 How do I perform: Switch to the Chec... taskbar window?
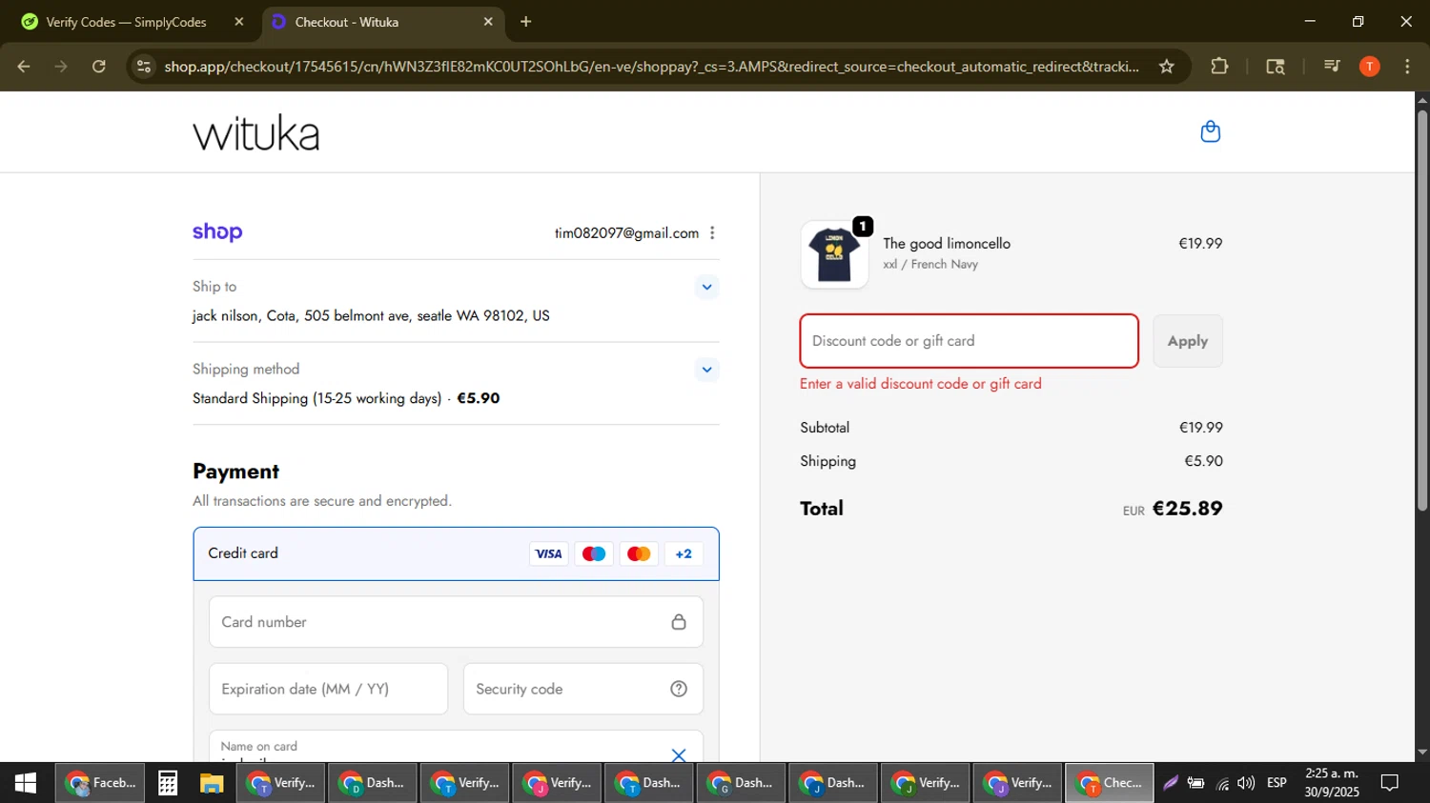tap(1109, 783)
